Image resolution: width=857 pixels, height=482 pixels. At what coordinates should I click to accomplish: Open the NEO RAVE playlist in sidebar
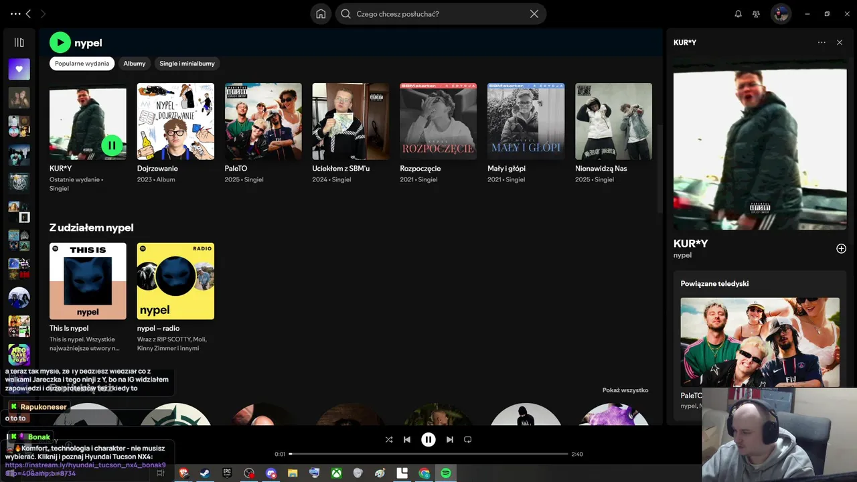[19, 355]
